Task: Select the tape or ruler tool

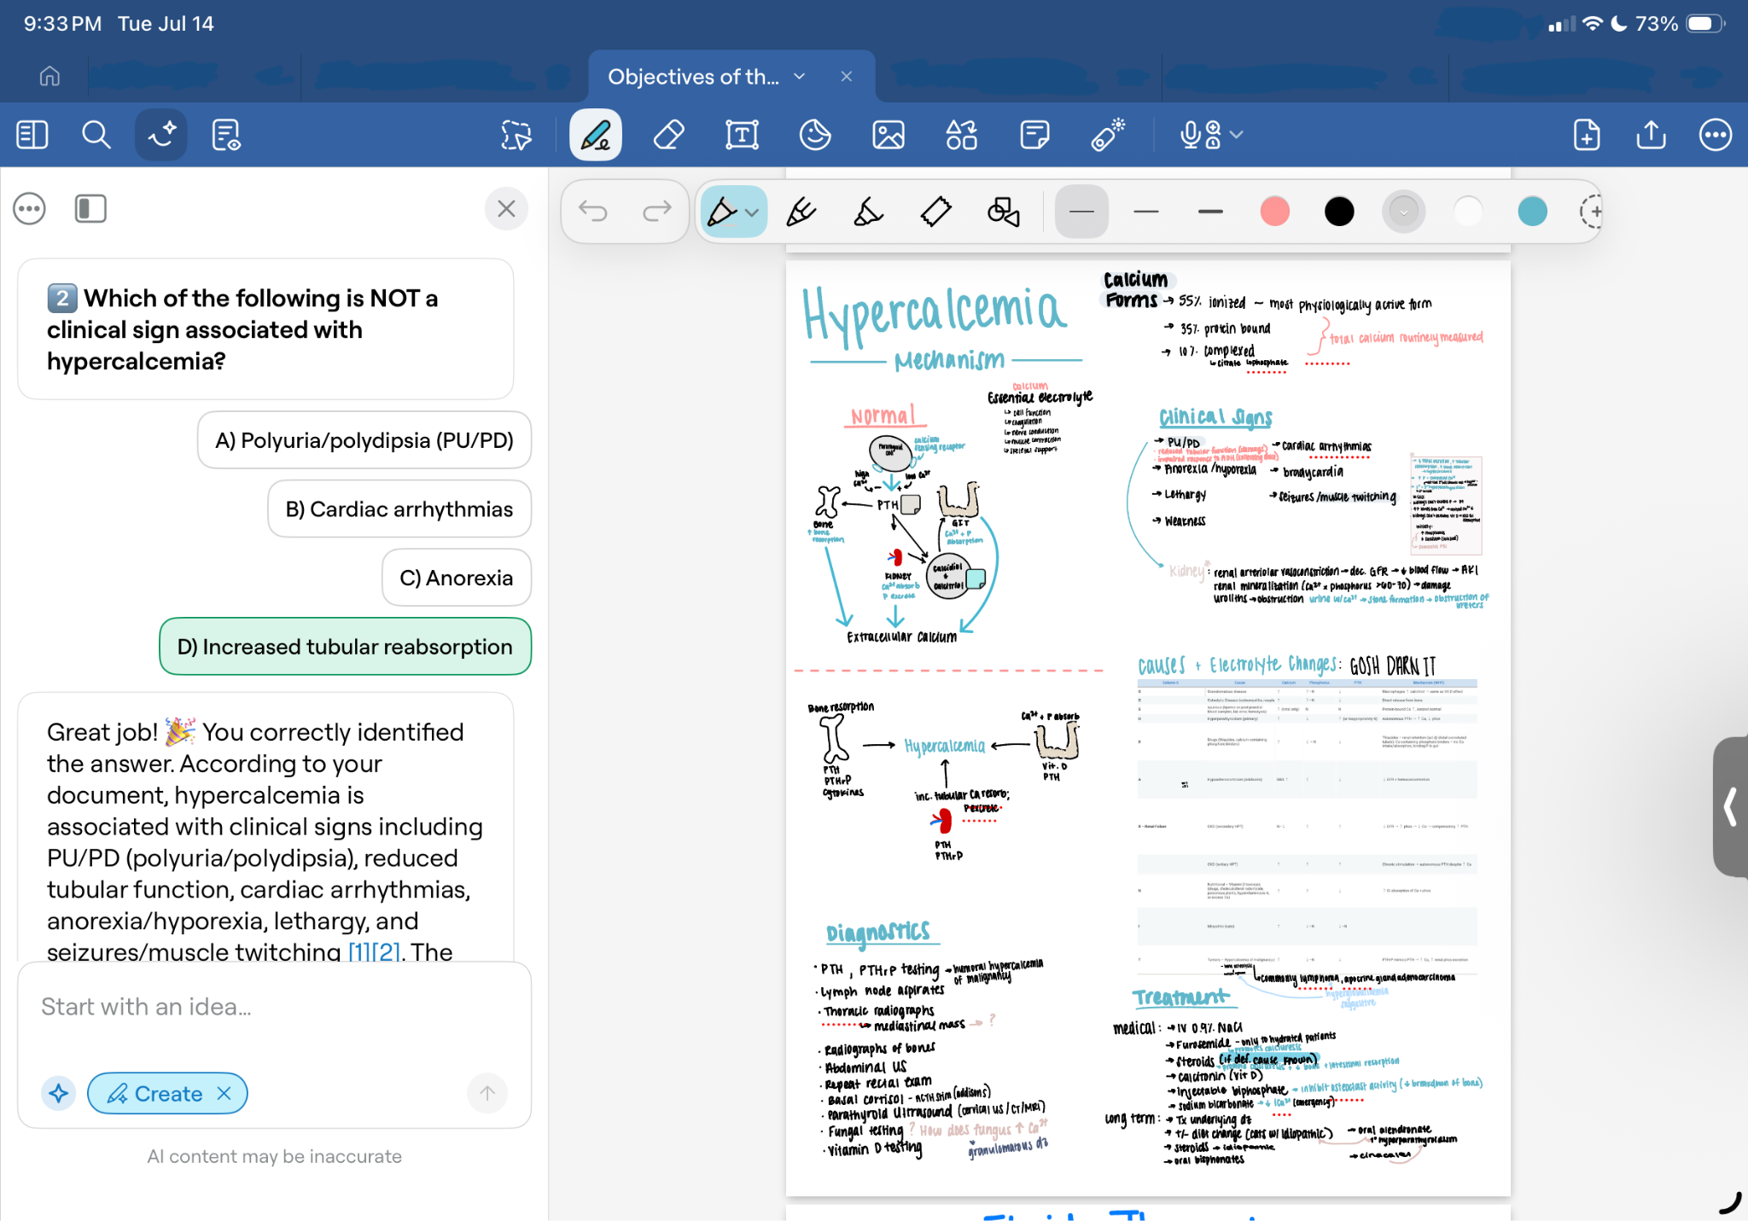Action: (936, 211)
